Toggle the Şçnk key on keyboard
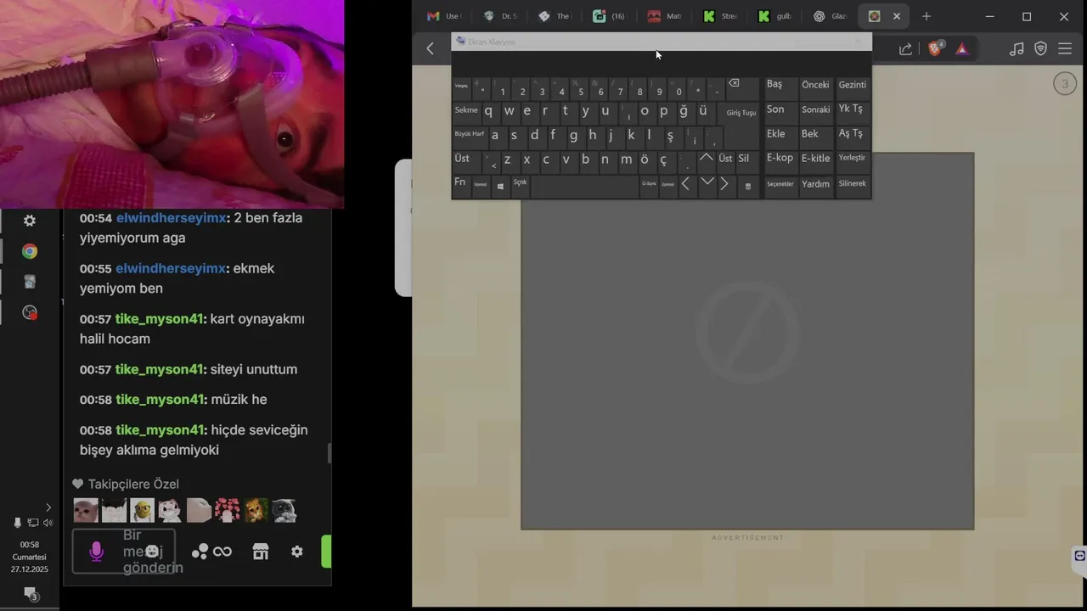This screenshot has height=611, width=1087. [x=521, y=185]
